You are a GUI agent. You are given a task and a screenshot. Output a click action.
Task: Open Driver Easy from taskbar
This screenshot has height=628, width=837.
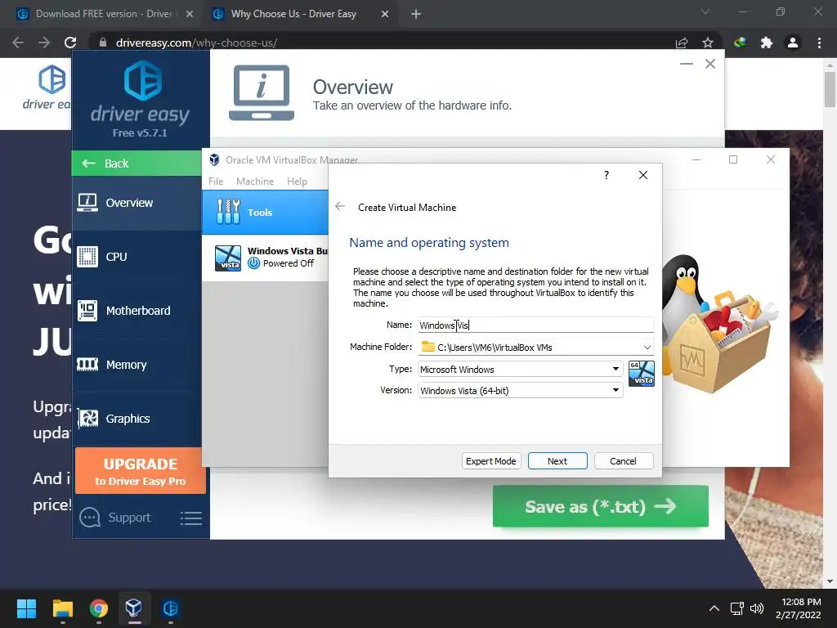pos(170,608)
